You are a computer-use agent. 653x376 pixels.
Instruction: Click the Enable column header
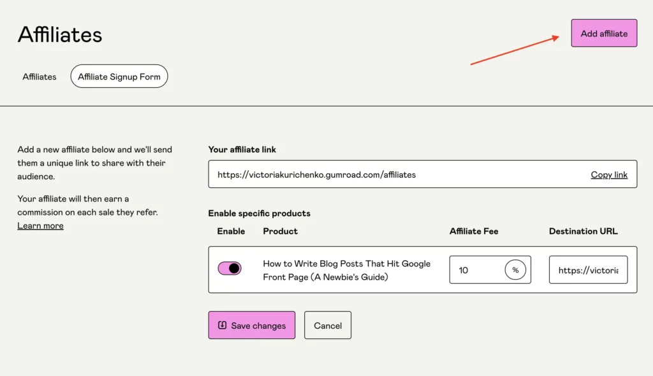pos(231,231)
